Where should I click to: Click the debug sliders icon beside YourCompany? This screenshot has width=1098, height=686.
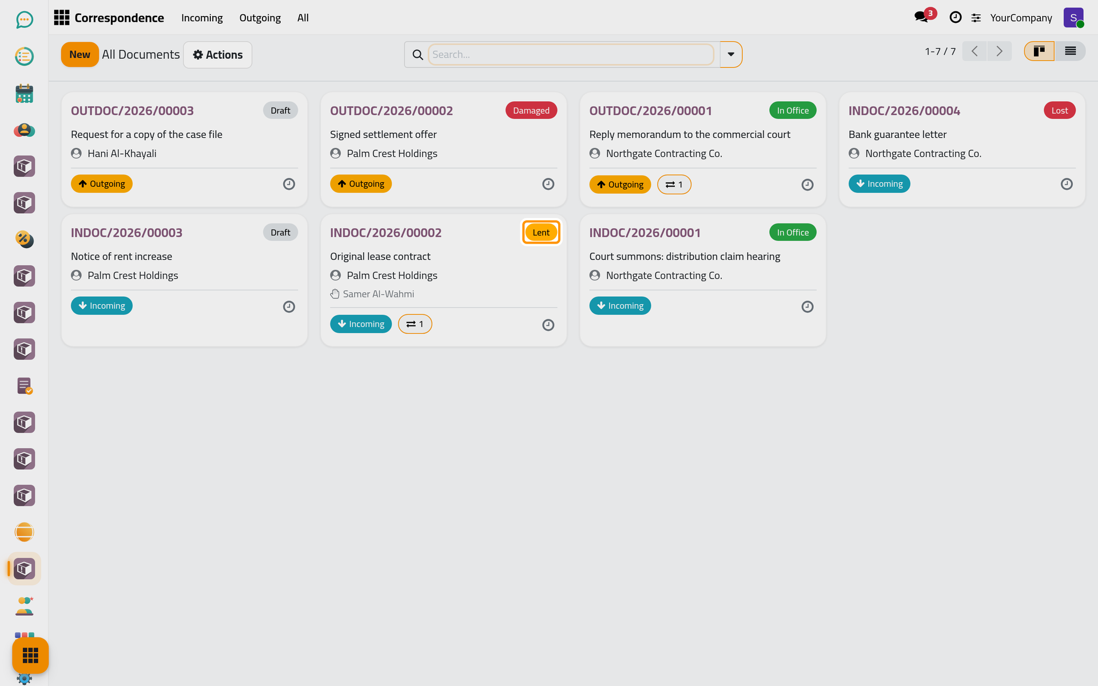point(976,18)
